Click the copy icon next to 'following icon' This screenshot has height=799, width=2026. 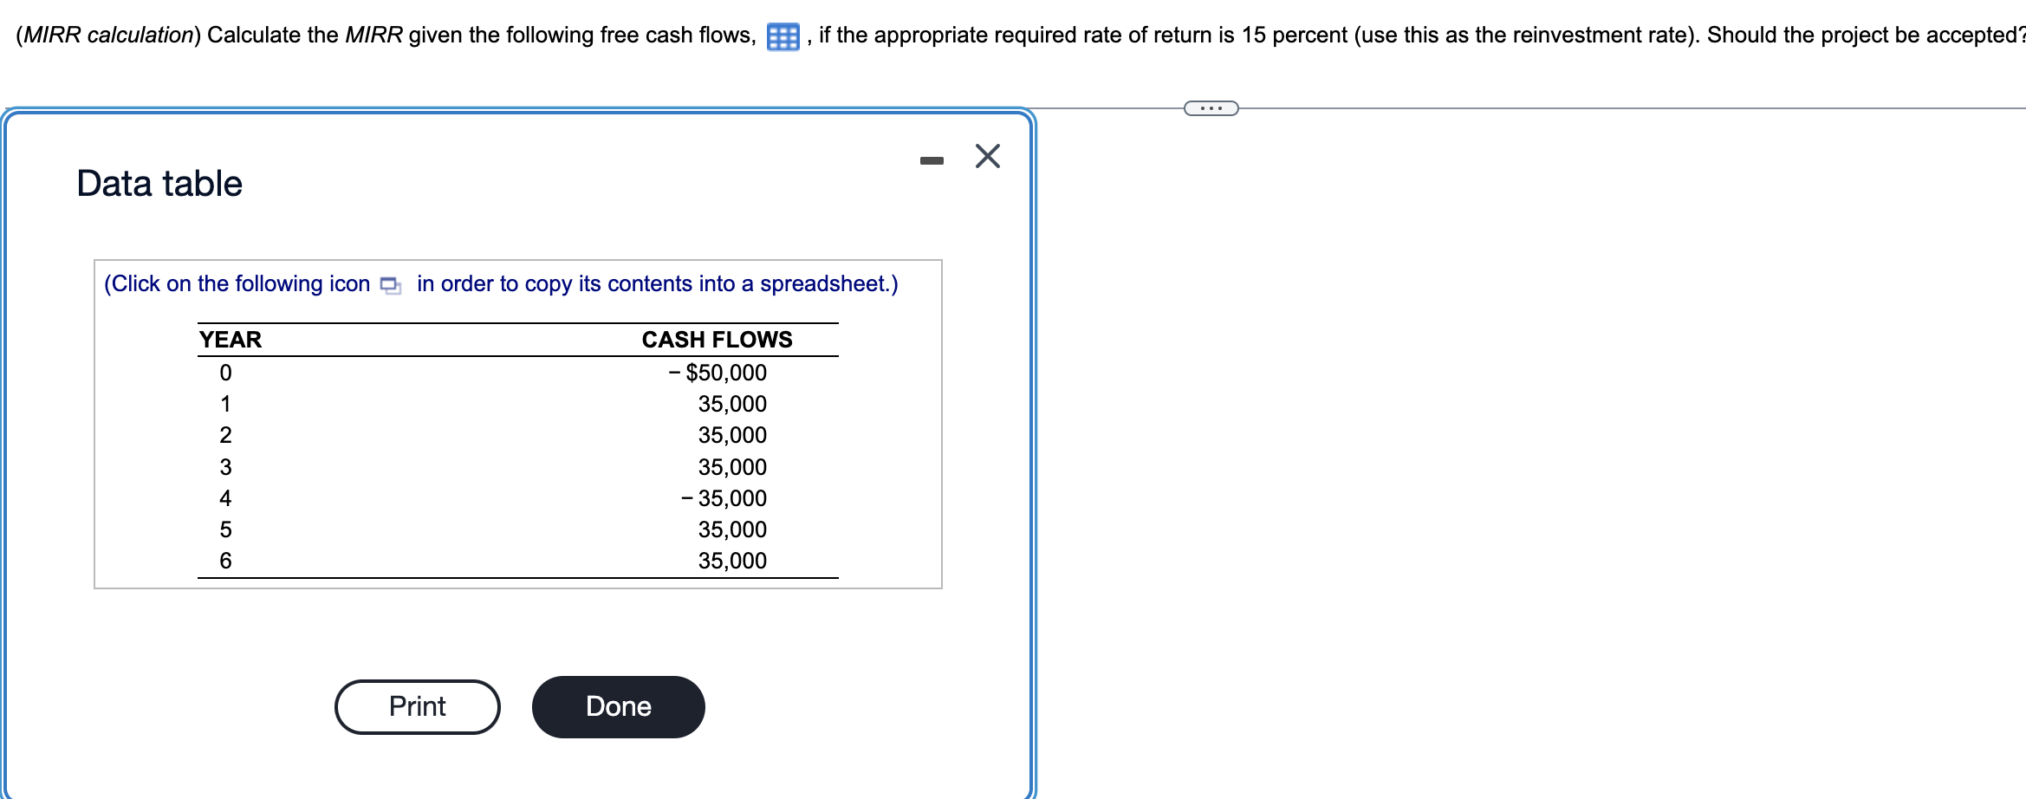pos(390,283)
